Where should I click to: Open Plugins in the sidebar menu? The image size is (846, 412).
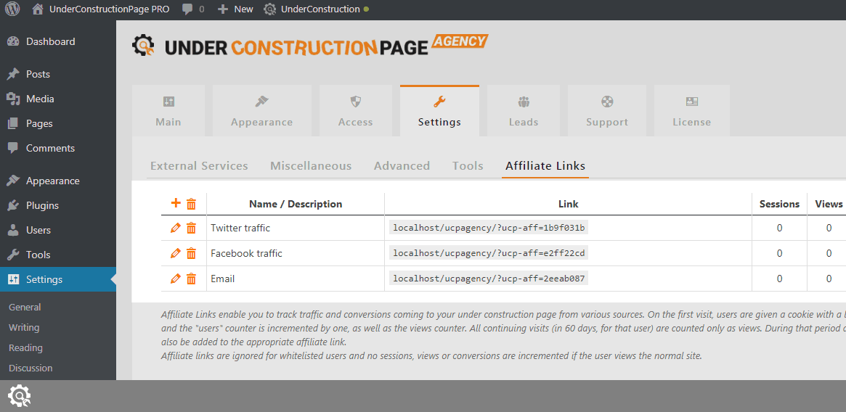click(42, 205)
